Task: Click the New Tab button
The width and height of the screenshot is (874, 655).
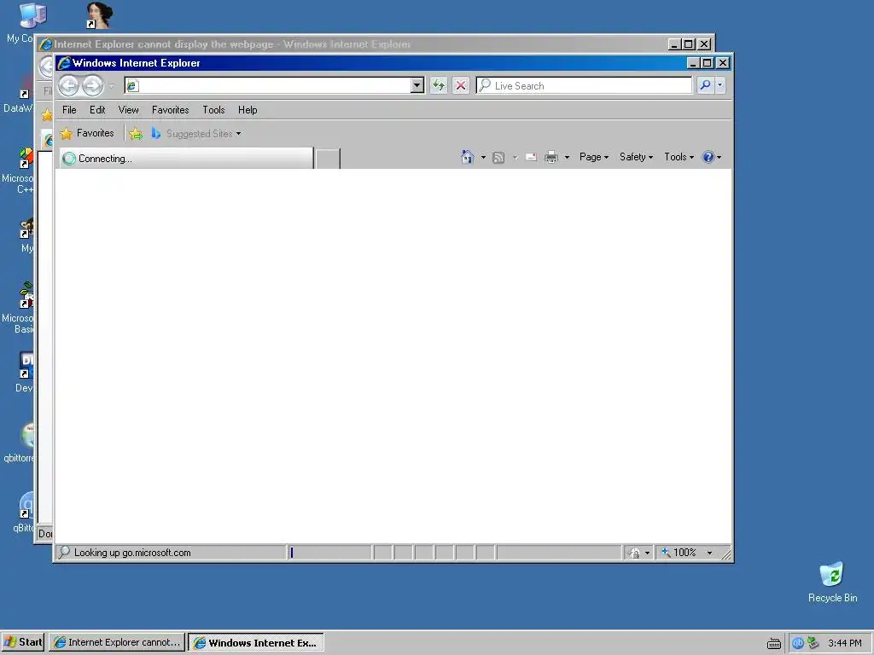Action: [327, 159]
